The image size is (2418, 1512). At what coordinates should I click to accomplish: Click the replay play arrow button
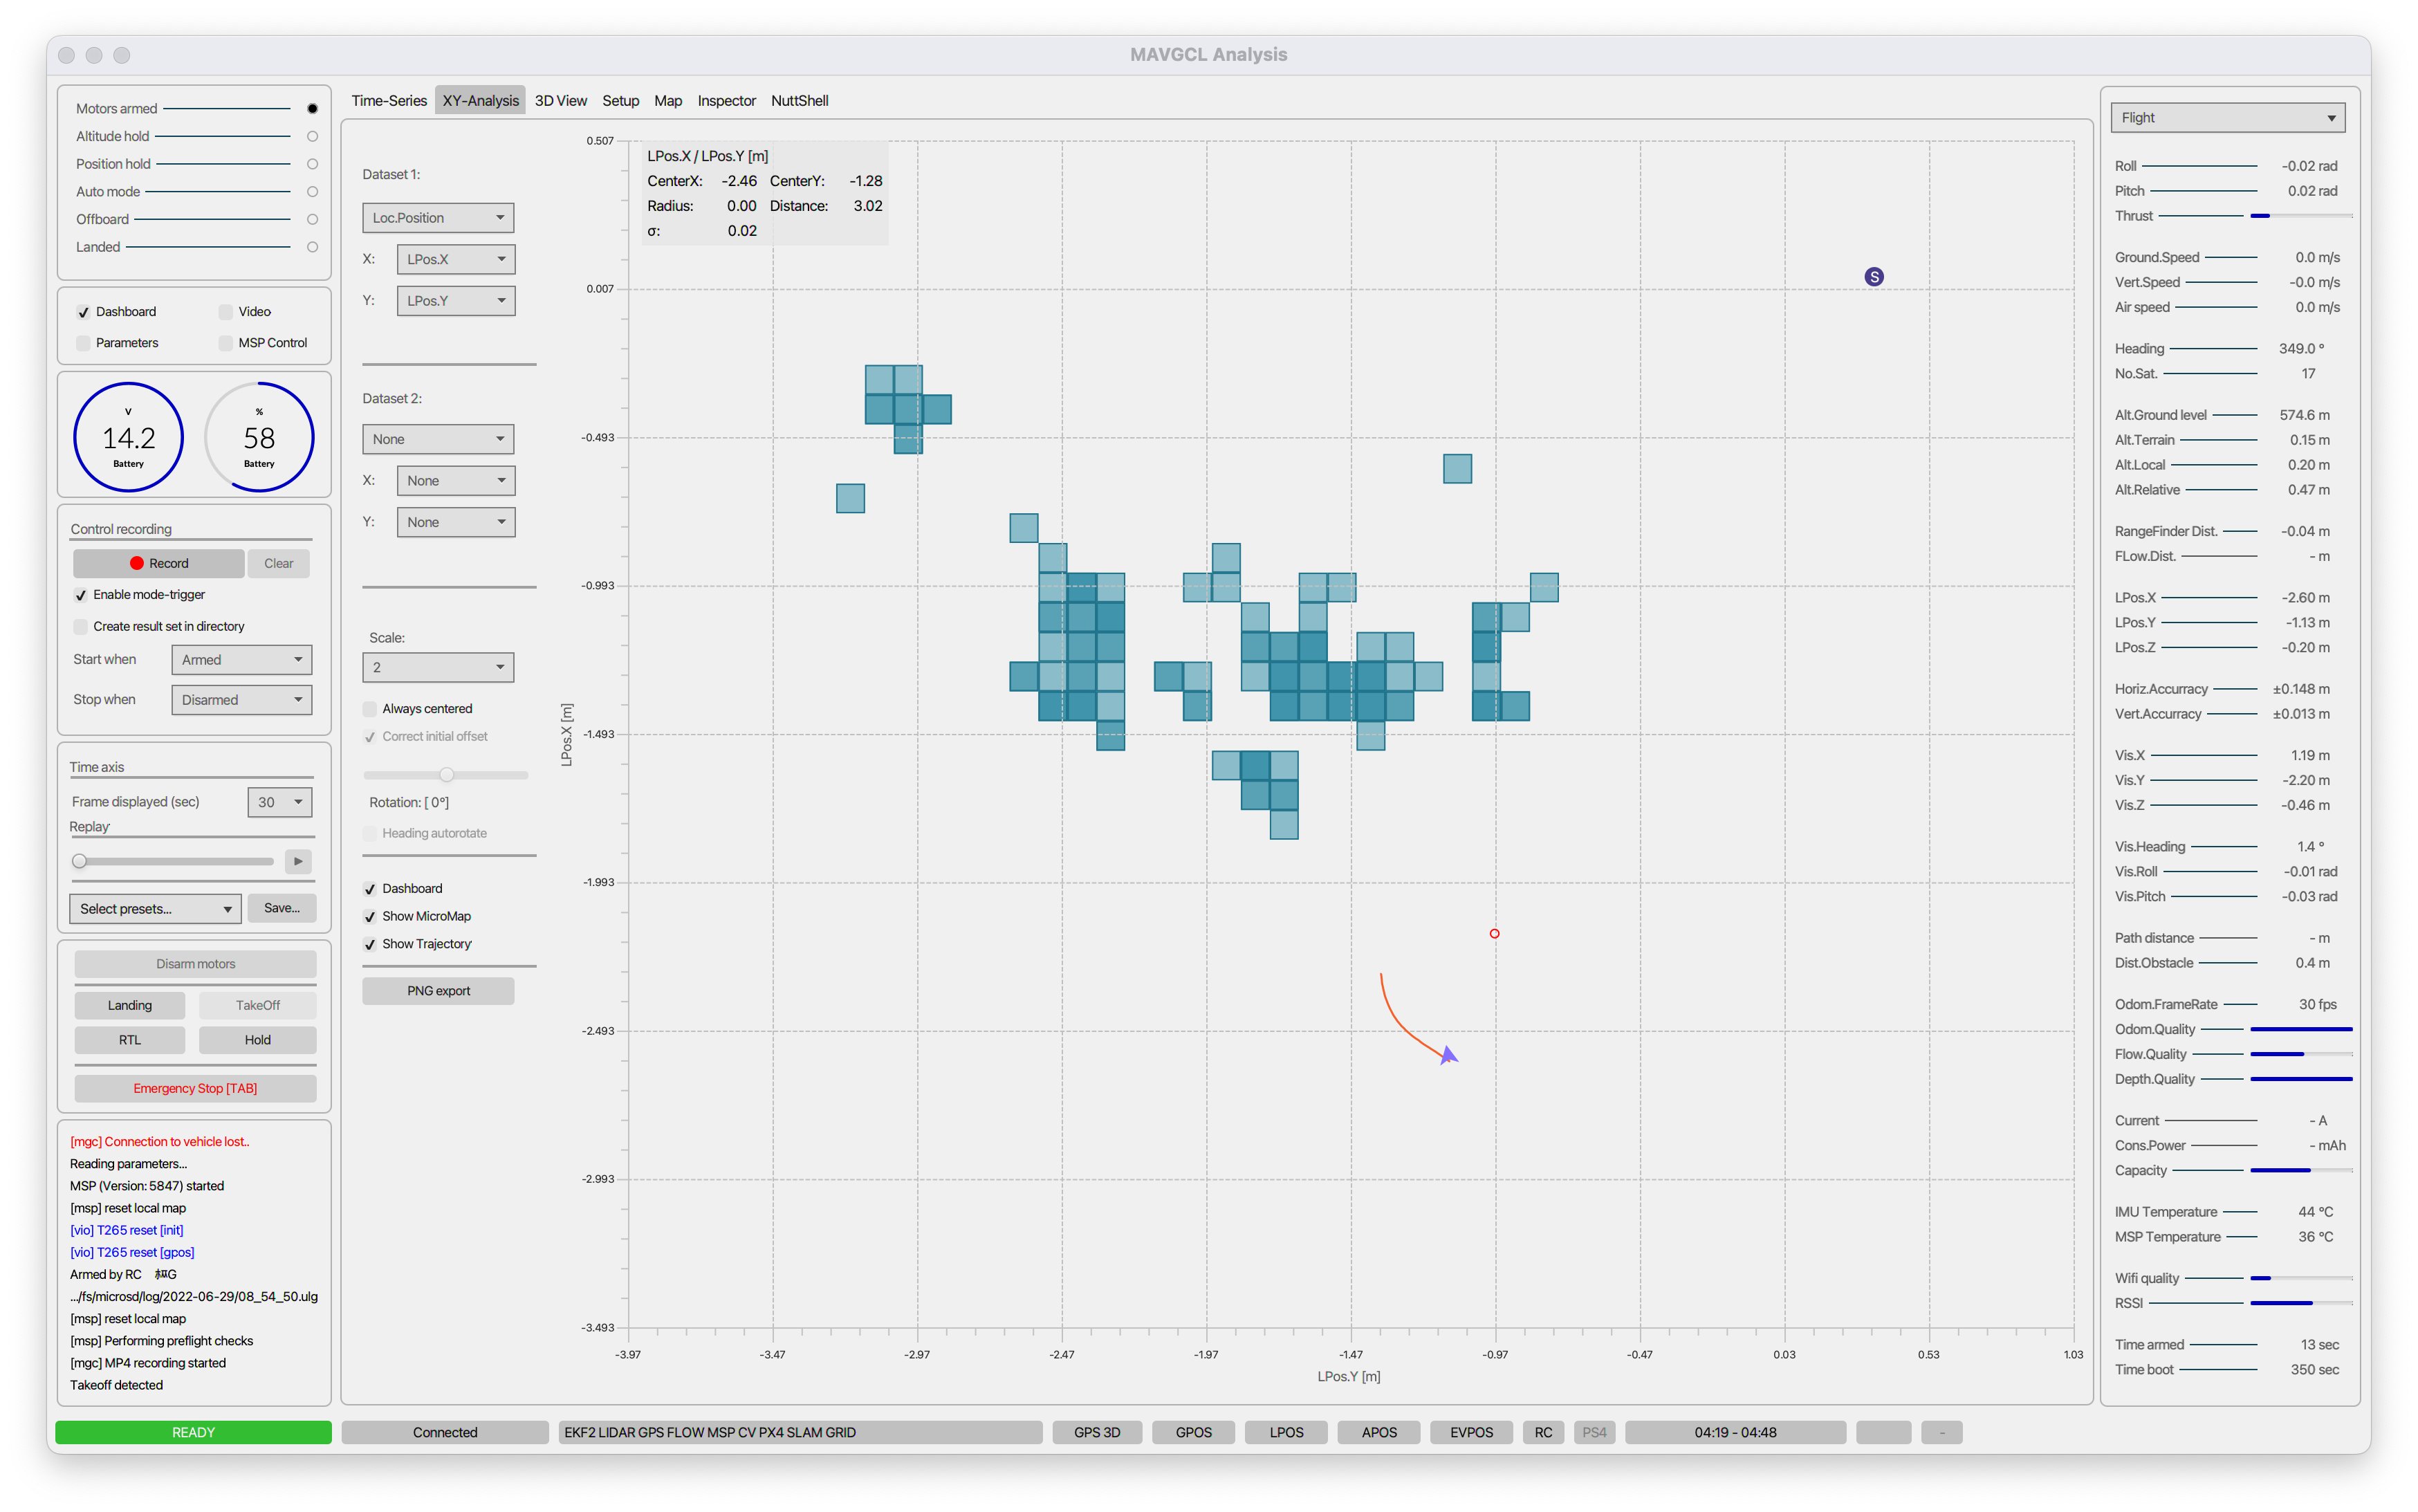(x=297, y=861)
